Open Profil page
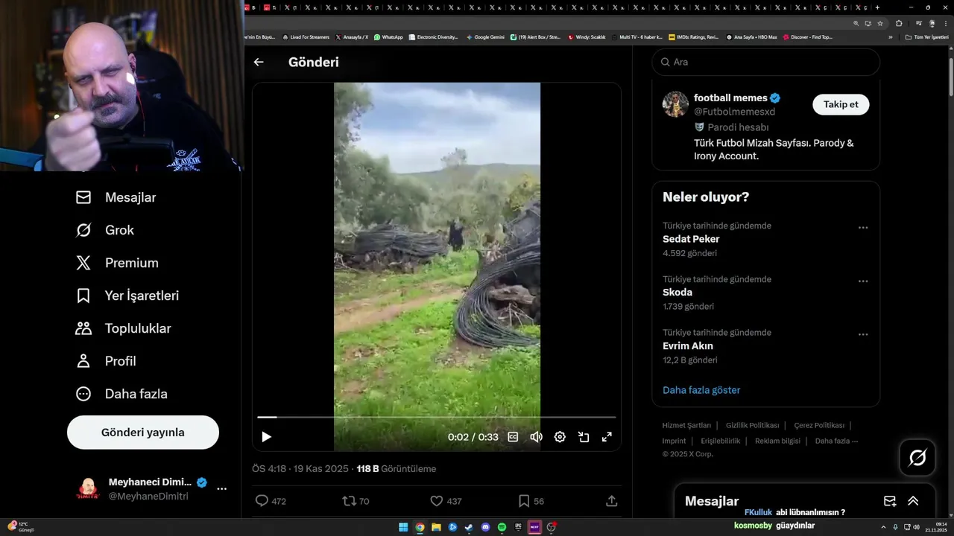Image resolution: width=954 pixels, height=536 pixels. pyautogui.click(x=105, y=361)
